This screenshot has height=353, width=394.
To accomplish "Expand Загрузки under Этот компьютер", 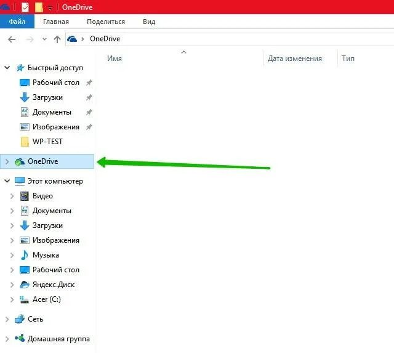I will click(x=12, y=225).
